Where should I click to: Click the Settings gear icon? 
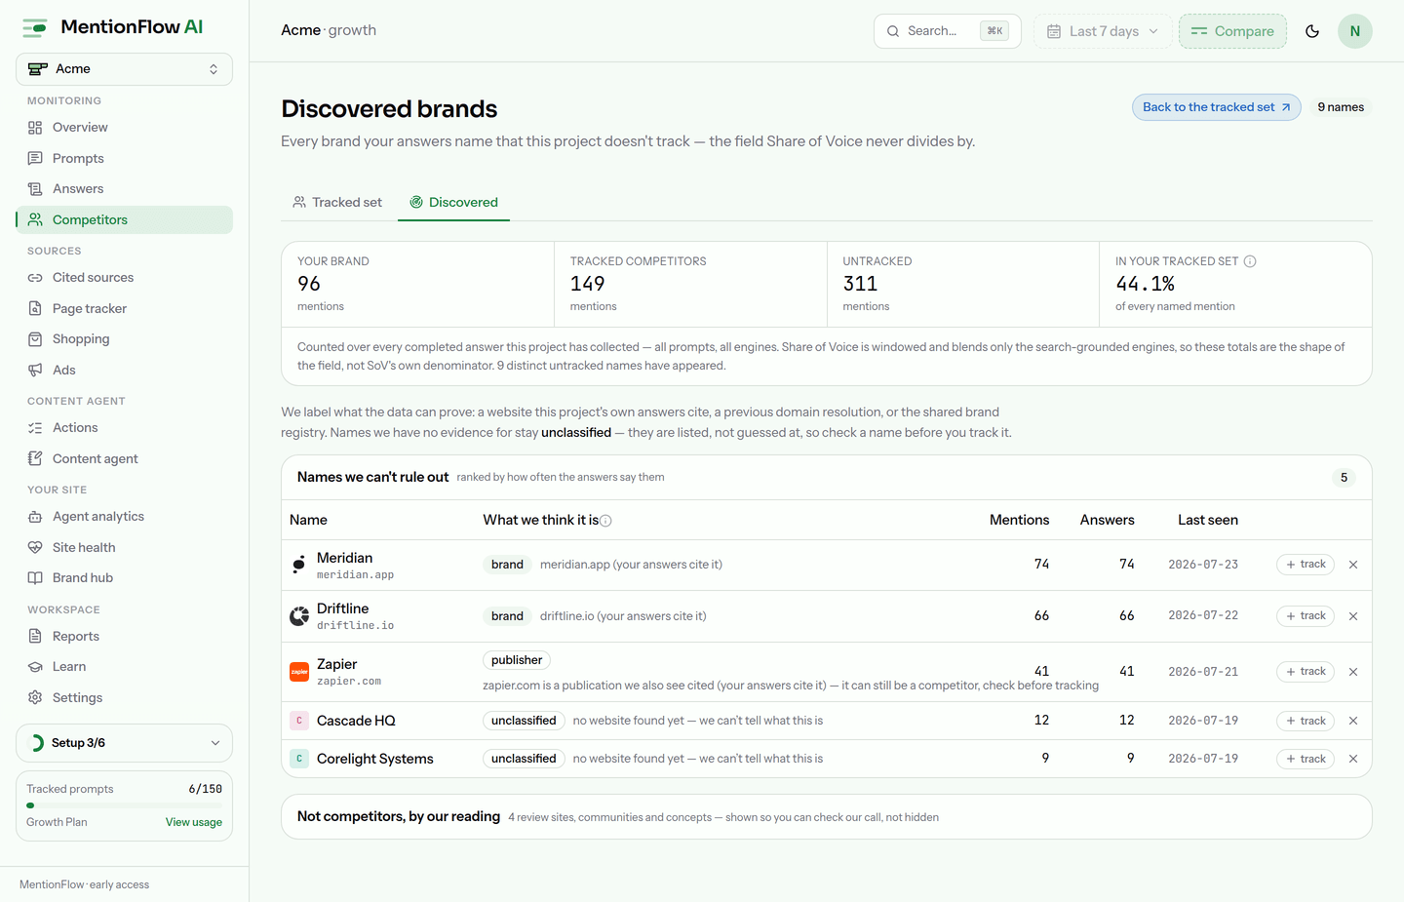pyautogui.click(x=35, y=697)
